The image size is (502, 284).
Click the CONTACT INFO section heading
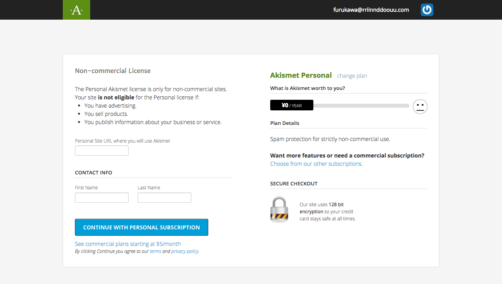point(93,173)
